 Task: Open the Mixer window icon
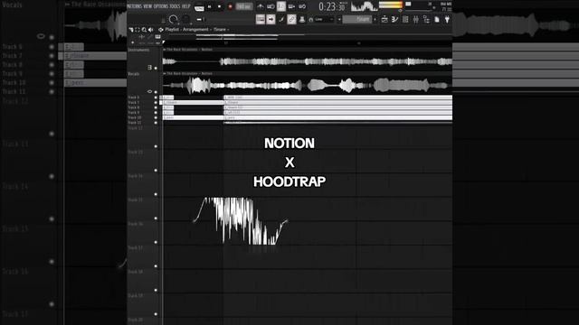[x=416, y=20]
